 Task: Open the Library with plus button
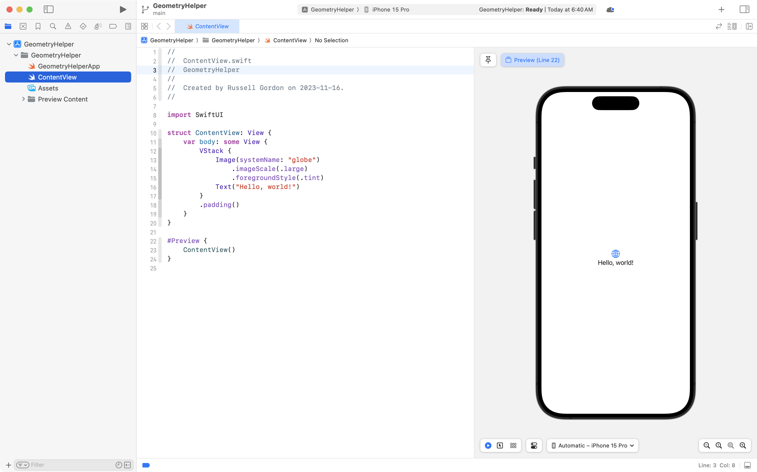721,9
